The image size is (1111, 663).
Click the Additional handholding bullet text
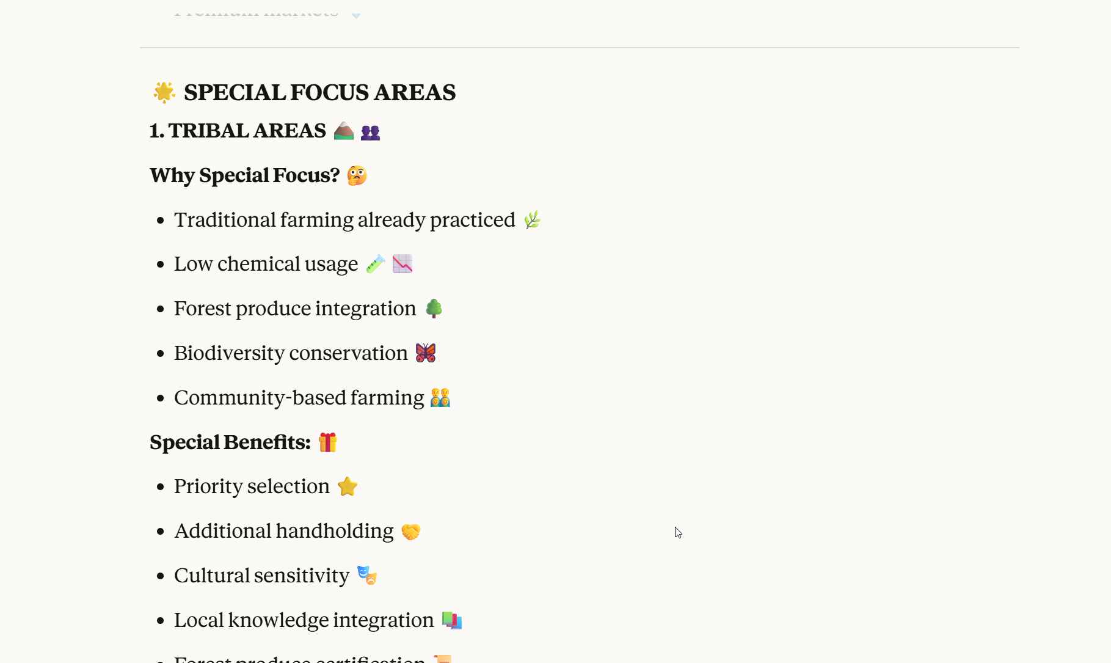point(284,531)
